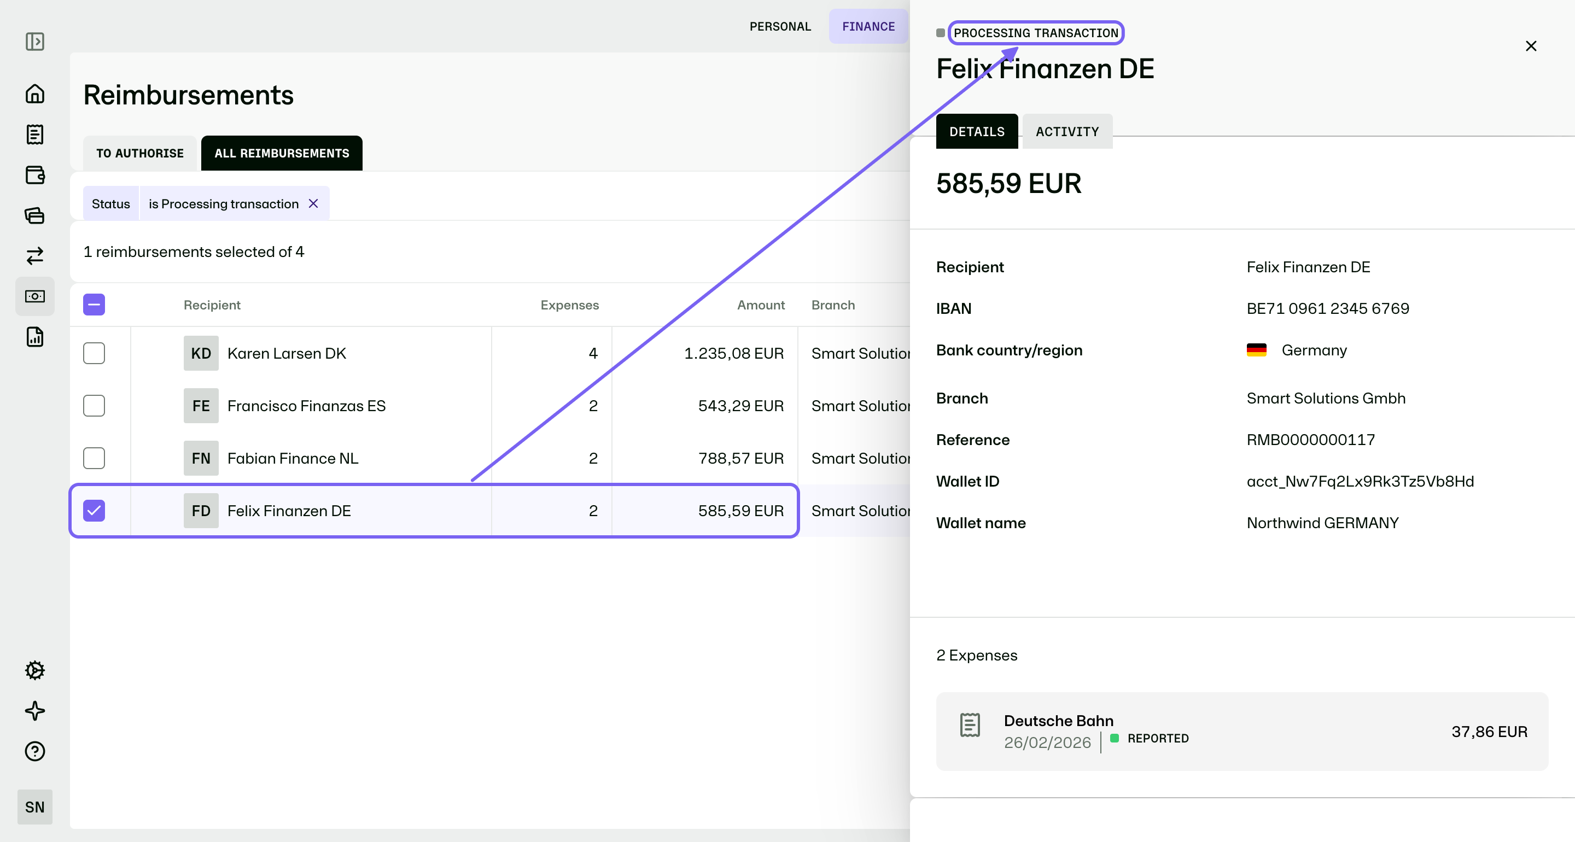1575x842 pixels.
Task: Switch to the To Authorise tab
Action: tap(140, 153)
